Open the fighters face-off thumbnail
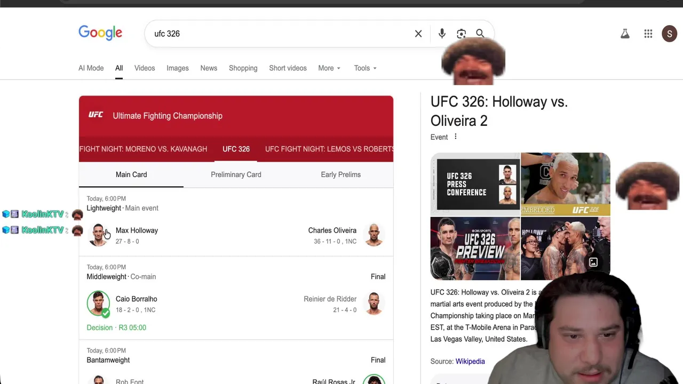This screenshot has height=384, width=683. pyautogui.click(x=565, y=249)
